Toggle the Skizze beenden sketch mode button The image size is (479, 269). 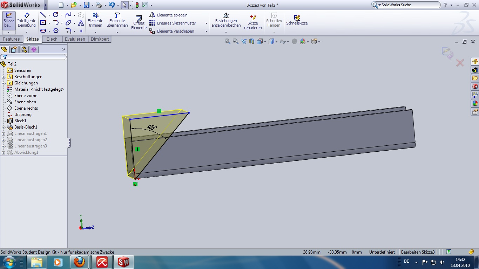click(8, 20)
